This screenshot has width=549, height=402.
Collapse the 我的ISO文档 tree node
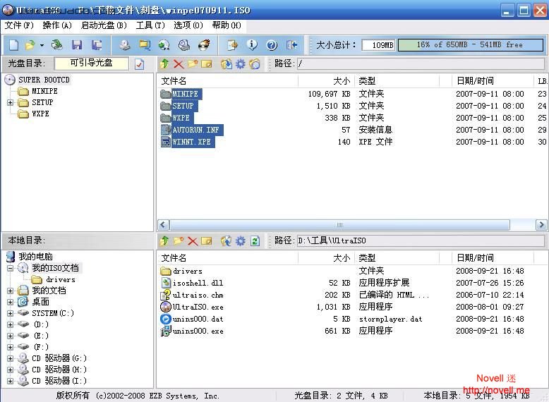coord(10,268)
